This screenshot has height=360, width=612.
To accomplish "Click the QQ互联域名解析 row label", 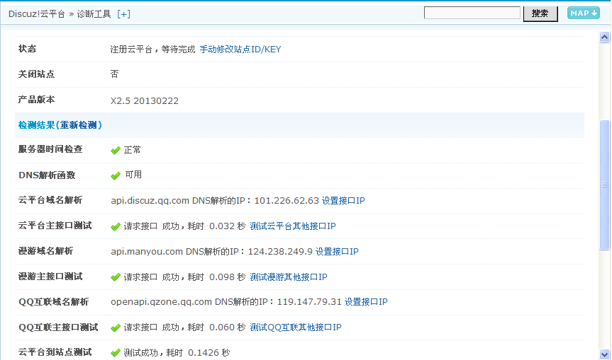I will (x=53, y=301).
